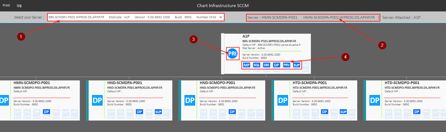This screenshot has height=132, width=446.
Task: Click the large DP icon on HND-SCMDPA-P001 card
Action: point(97,100)
